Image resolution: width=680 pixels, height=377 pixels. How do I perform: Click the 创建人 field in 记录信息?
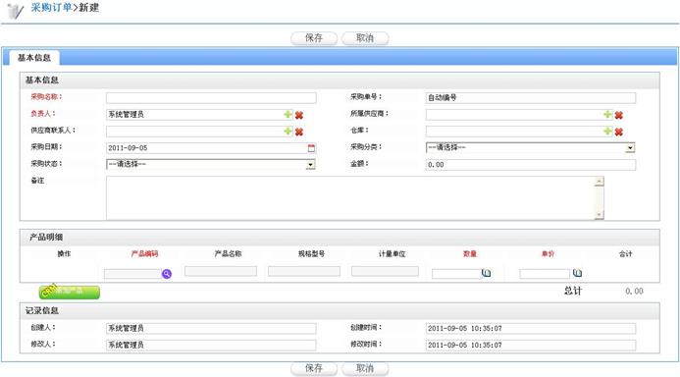point(211,329)
